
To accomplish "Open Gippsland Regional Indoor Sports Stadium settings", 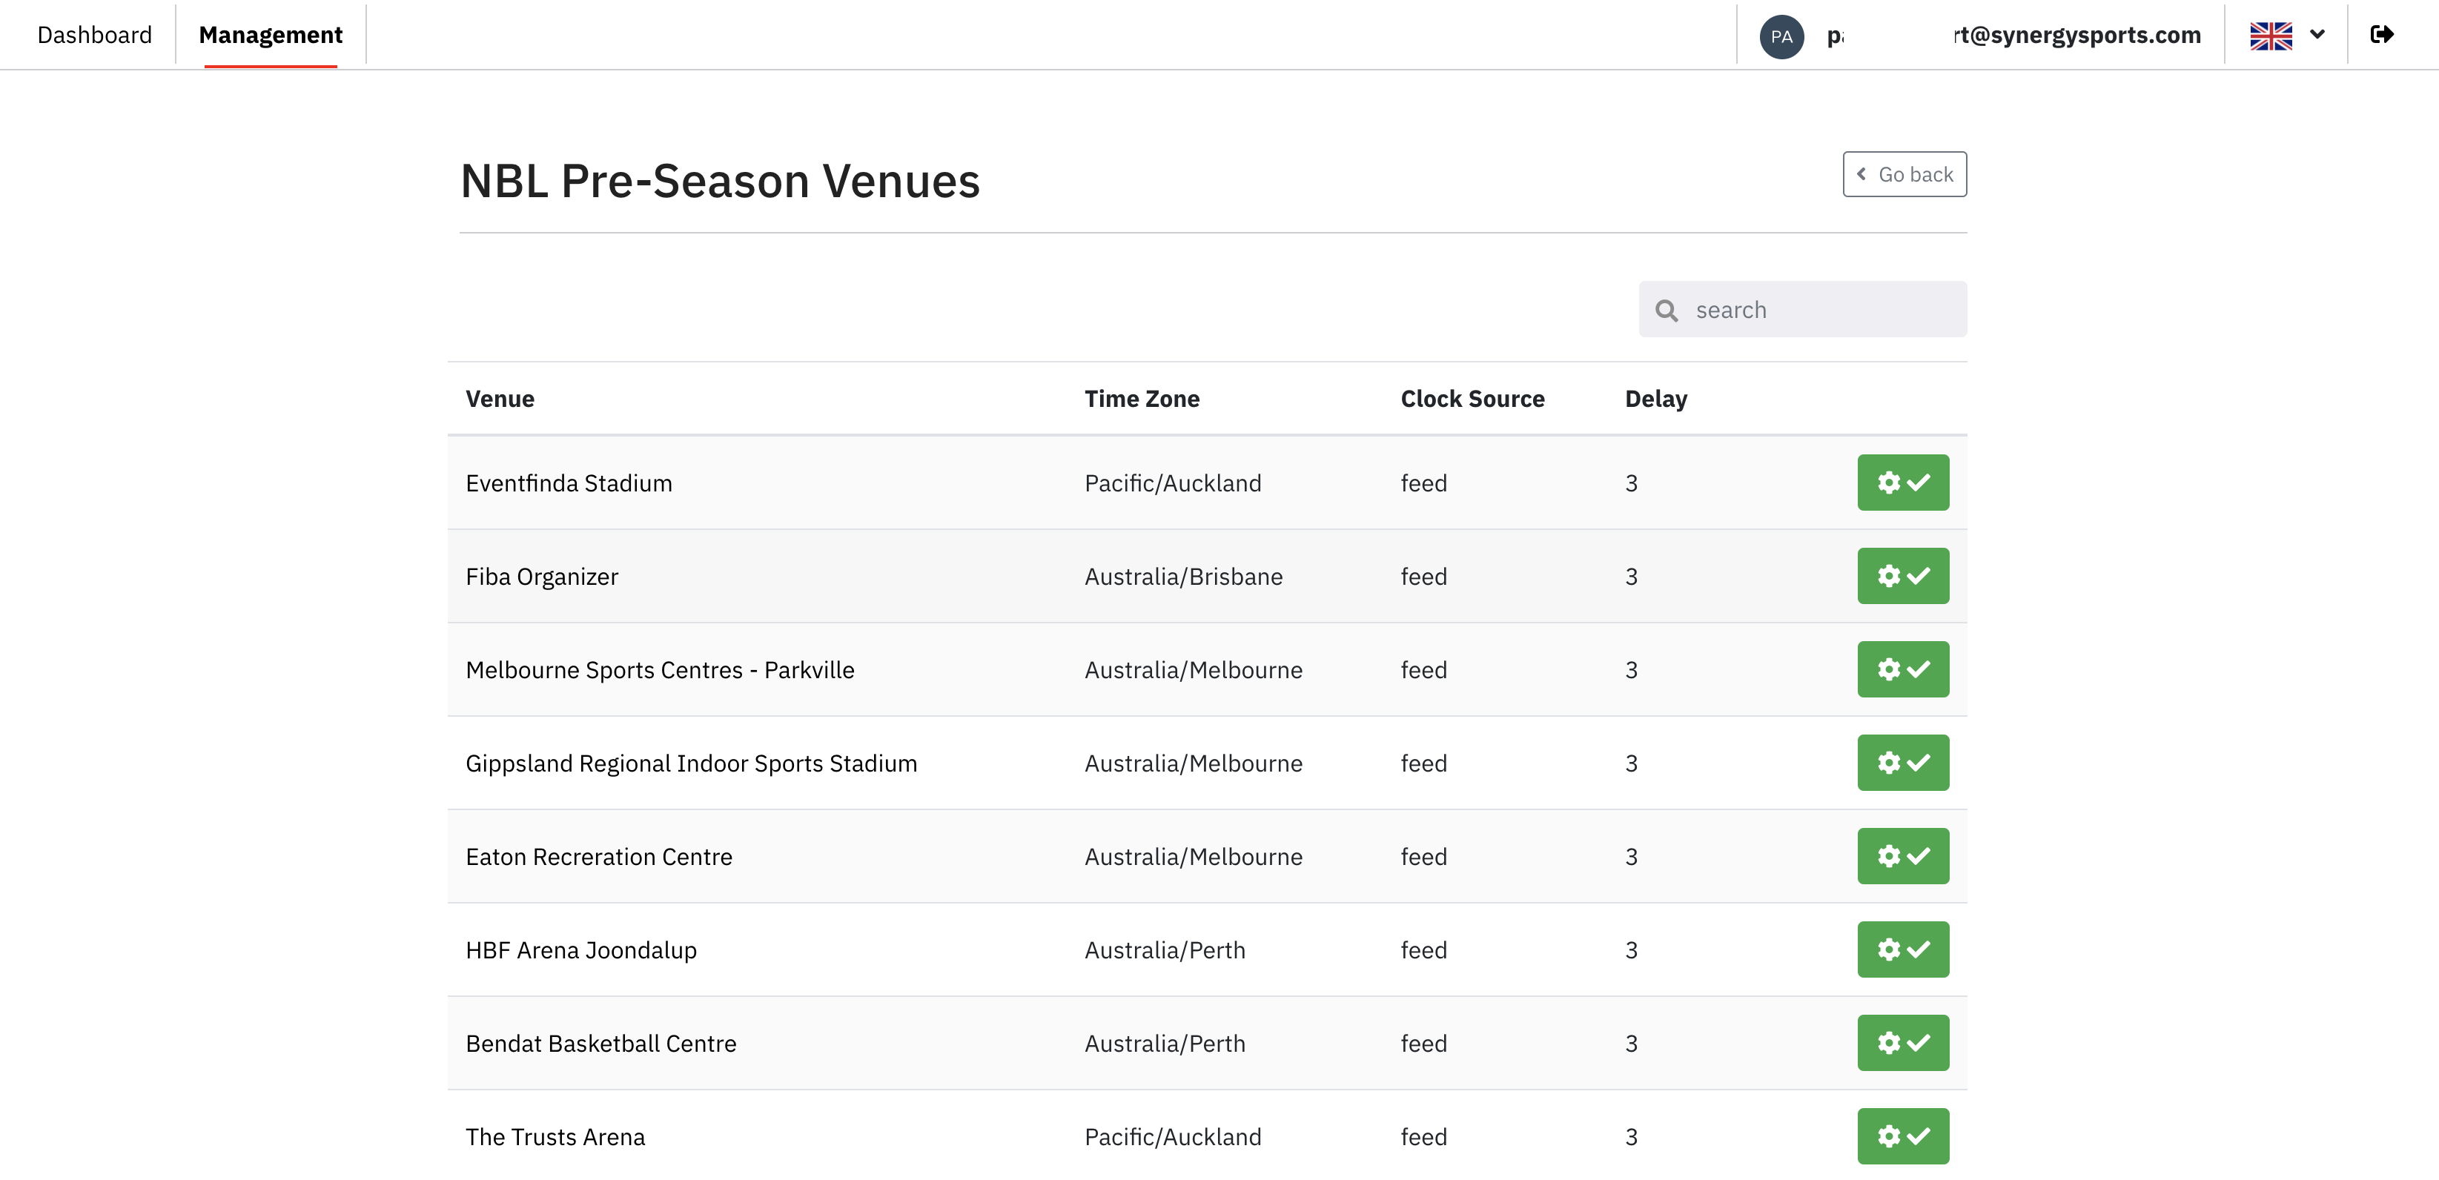I will pos(1902,763).
